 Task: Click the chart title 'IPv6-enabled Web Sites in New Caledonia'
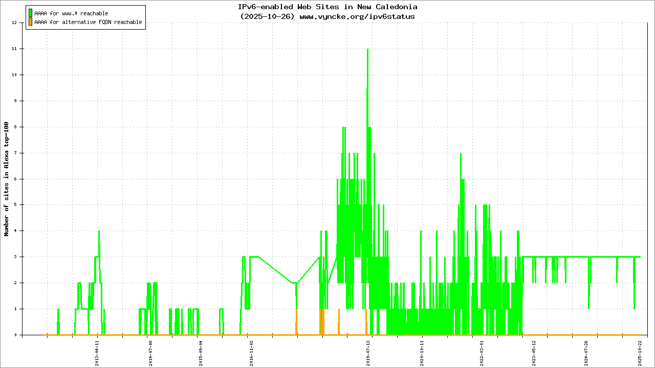(x=327, y=7)
